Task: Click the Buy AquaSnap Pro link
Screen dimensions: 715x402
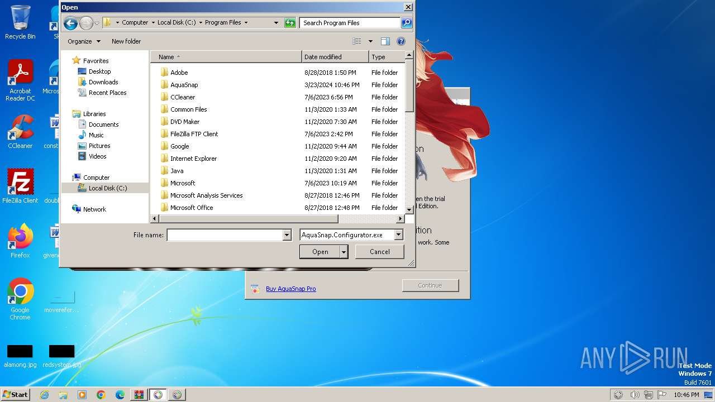Action: [290, 289]
